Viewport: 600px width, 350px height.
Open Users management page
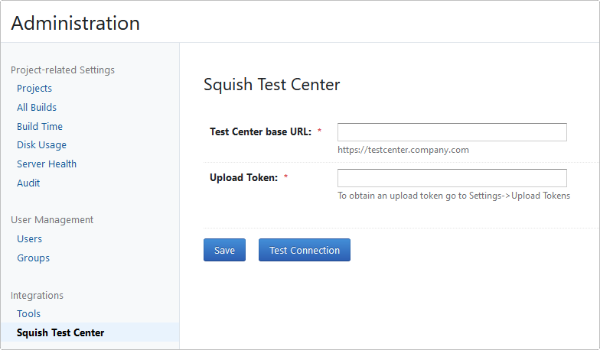tap(30, 239)
